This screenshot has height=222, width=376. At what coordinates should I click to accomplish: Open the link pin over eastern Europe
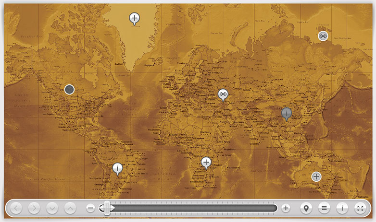tap(223, 94)
